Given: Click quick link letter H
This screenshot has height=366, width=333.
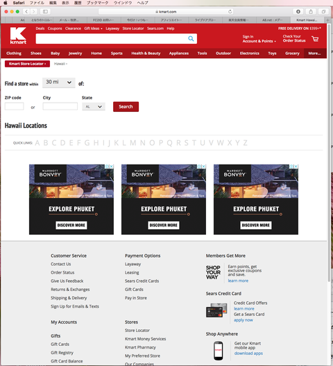Looking at the screenshot, I should pos(96,142).
